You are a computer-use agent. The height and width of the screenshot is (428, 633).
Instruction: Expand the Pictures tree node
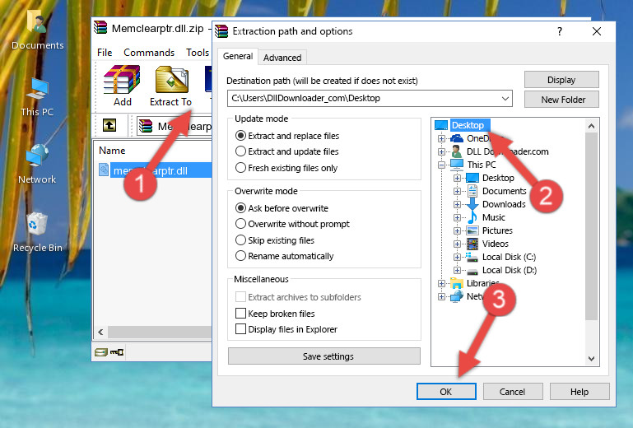tap(457, 231)
